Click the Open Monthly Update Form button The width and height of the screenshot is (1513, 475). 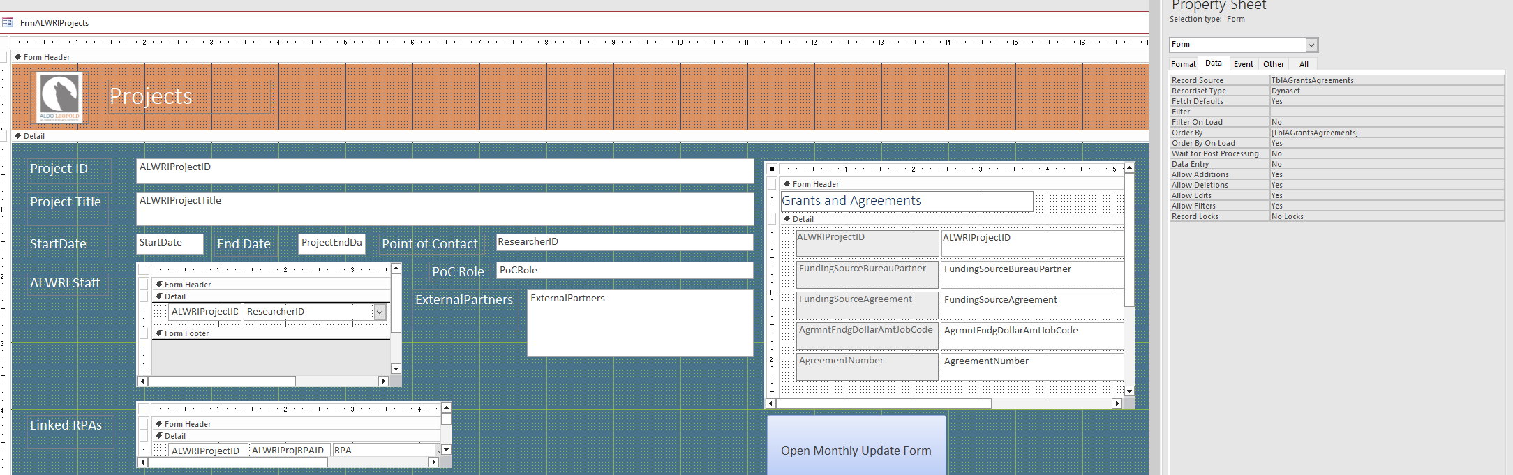856,450
